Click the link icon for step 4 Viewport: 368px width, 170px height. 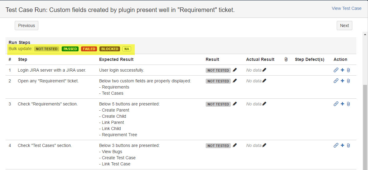point(336,145)
